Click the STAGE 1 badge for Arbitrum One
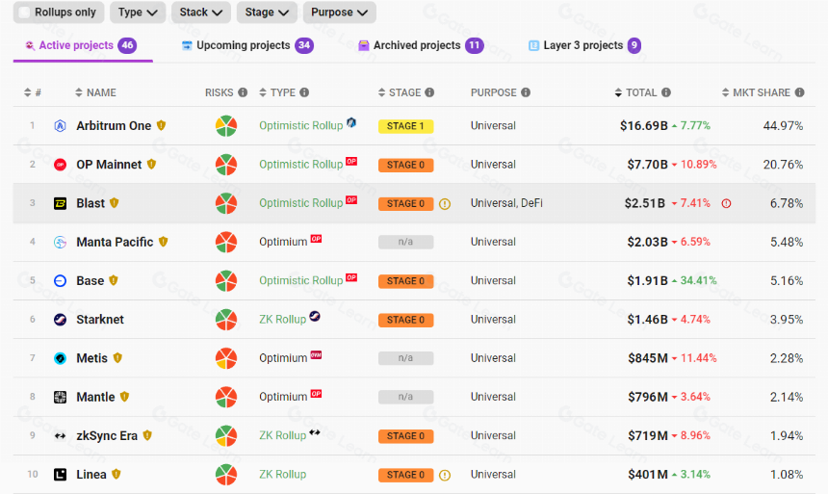 point(405,126)
